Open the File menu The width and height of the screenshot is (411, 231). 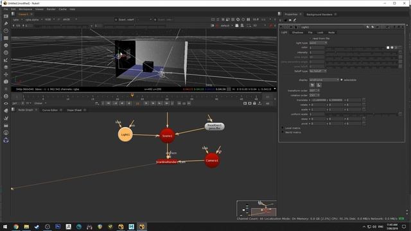coord(6,9)
